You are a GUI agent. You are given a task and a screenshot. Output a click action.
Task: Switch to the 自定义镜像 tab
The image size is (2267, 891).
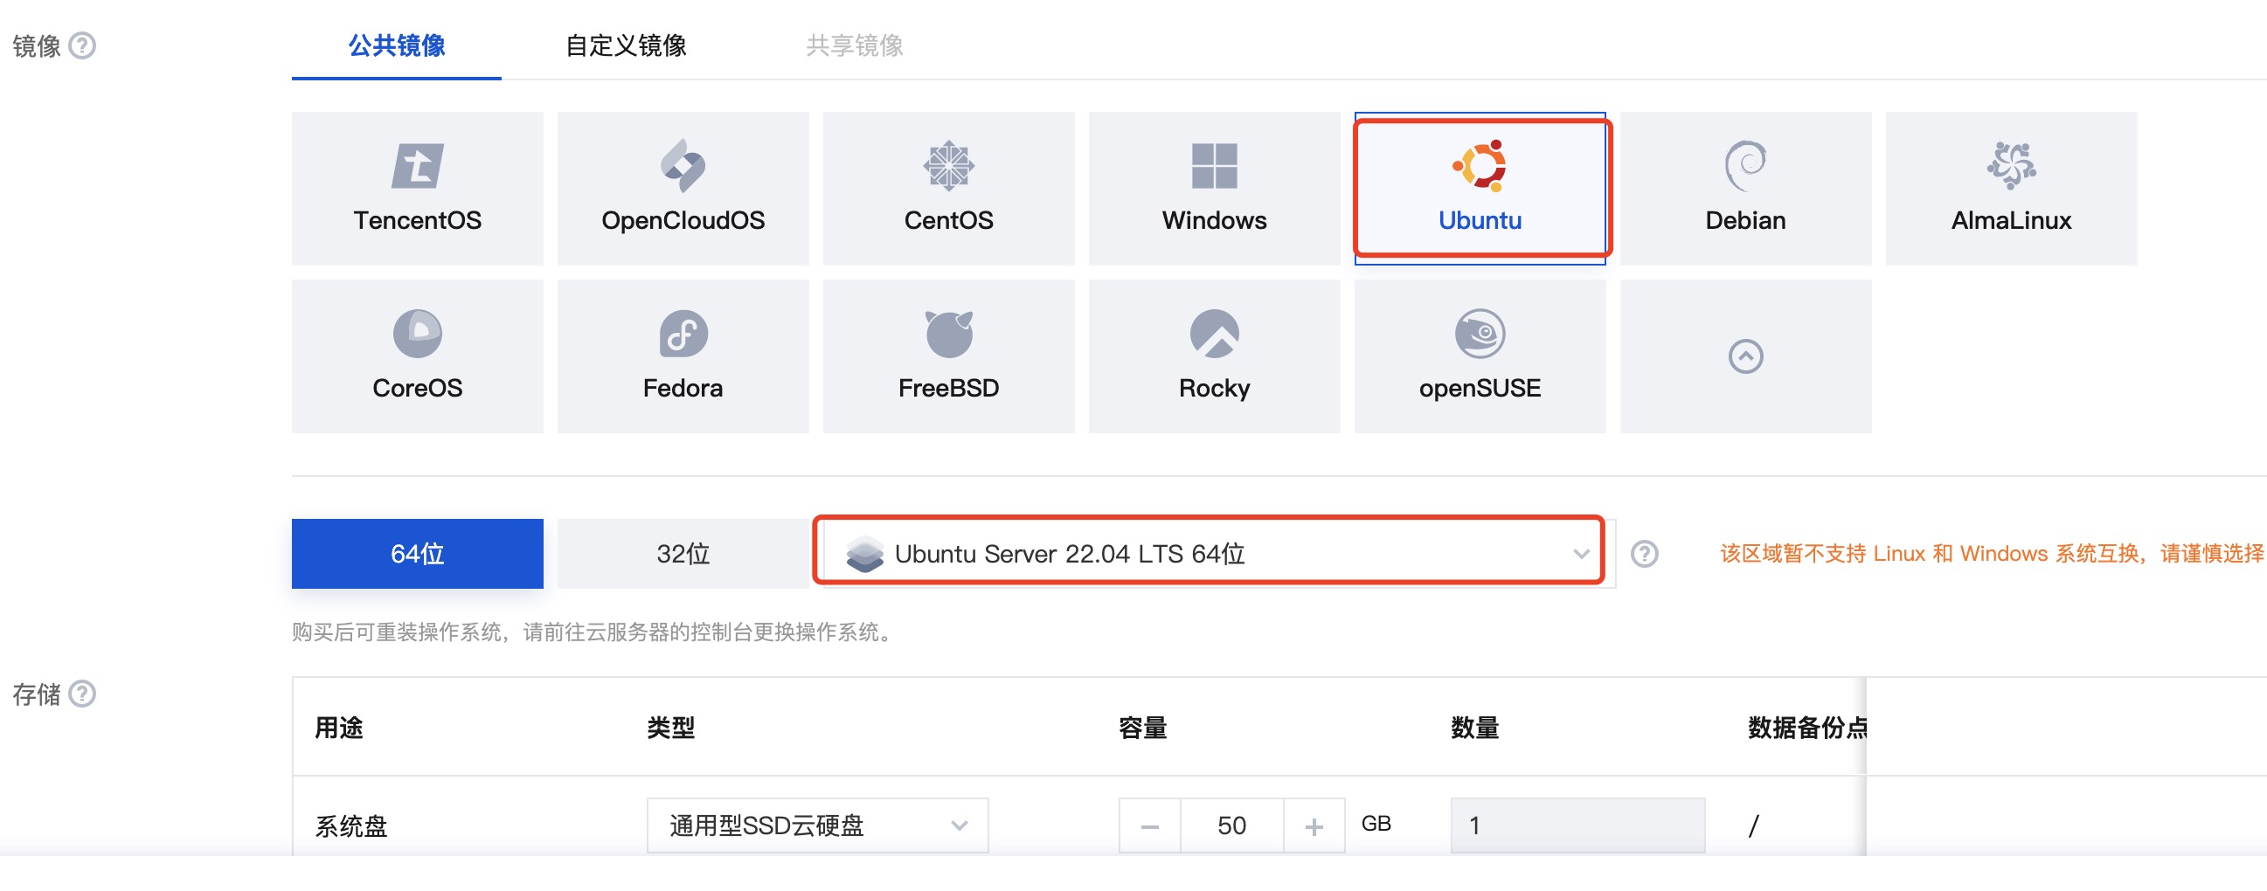coord(626,45)
